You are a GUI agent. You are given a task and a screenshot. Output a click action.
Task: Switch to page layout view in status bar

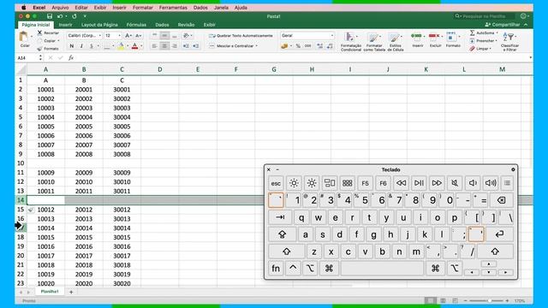[x=443, y=300]
